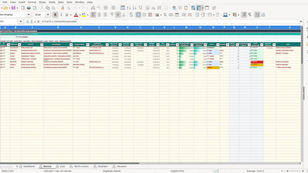Click the Function Wizard fx icon
This screenshot has width=308, height=173.
(x=27, y=22)
